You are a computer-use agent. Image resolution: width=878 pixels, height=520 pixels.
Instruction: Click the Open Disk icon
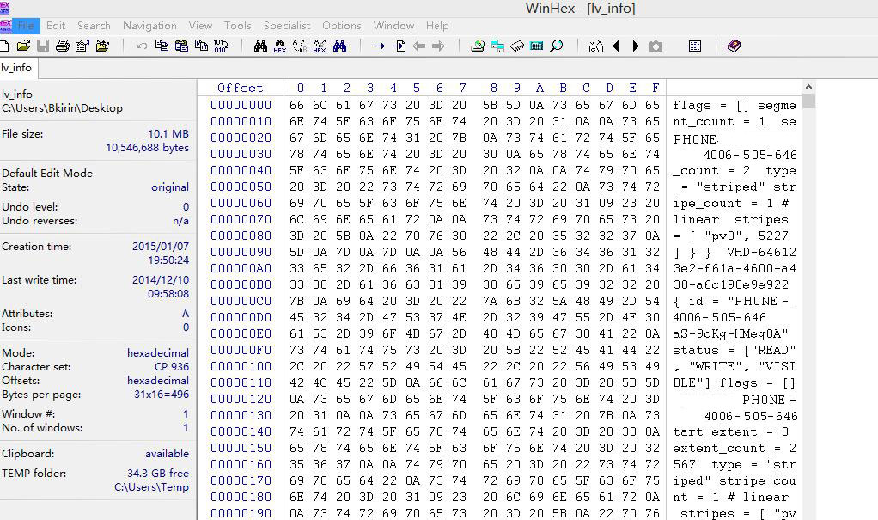tap(478, 46)
